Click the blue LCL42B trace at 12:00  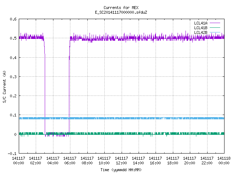[x=122, y=118]
